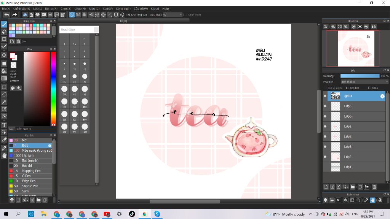The height and width of the screenshot is (219, 390).
Task: Hide the Lớp6 layer
Action: tap(325, 116)
